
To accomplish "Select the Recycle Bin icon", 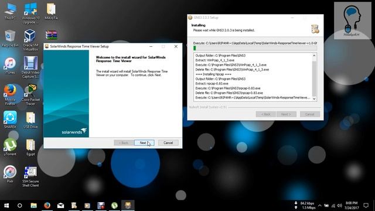I will [x=10, y=38].
